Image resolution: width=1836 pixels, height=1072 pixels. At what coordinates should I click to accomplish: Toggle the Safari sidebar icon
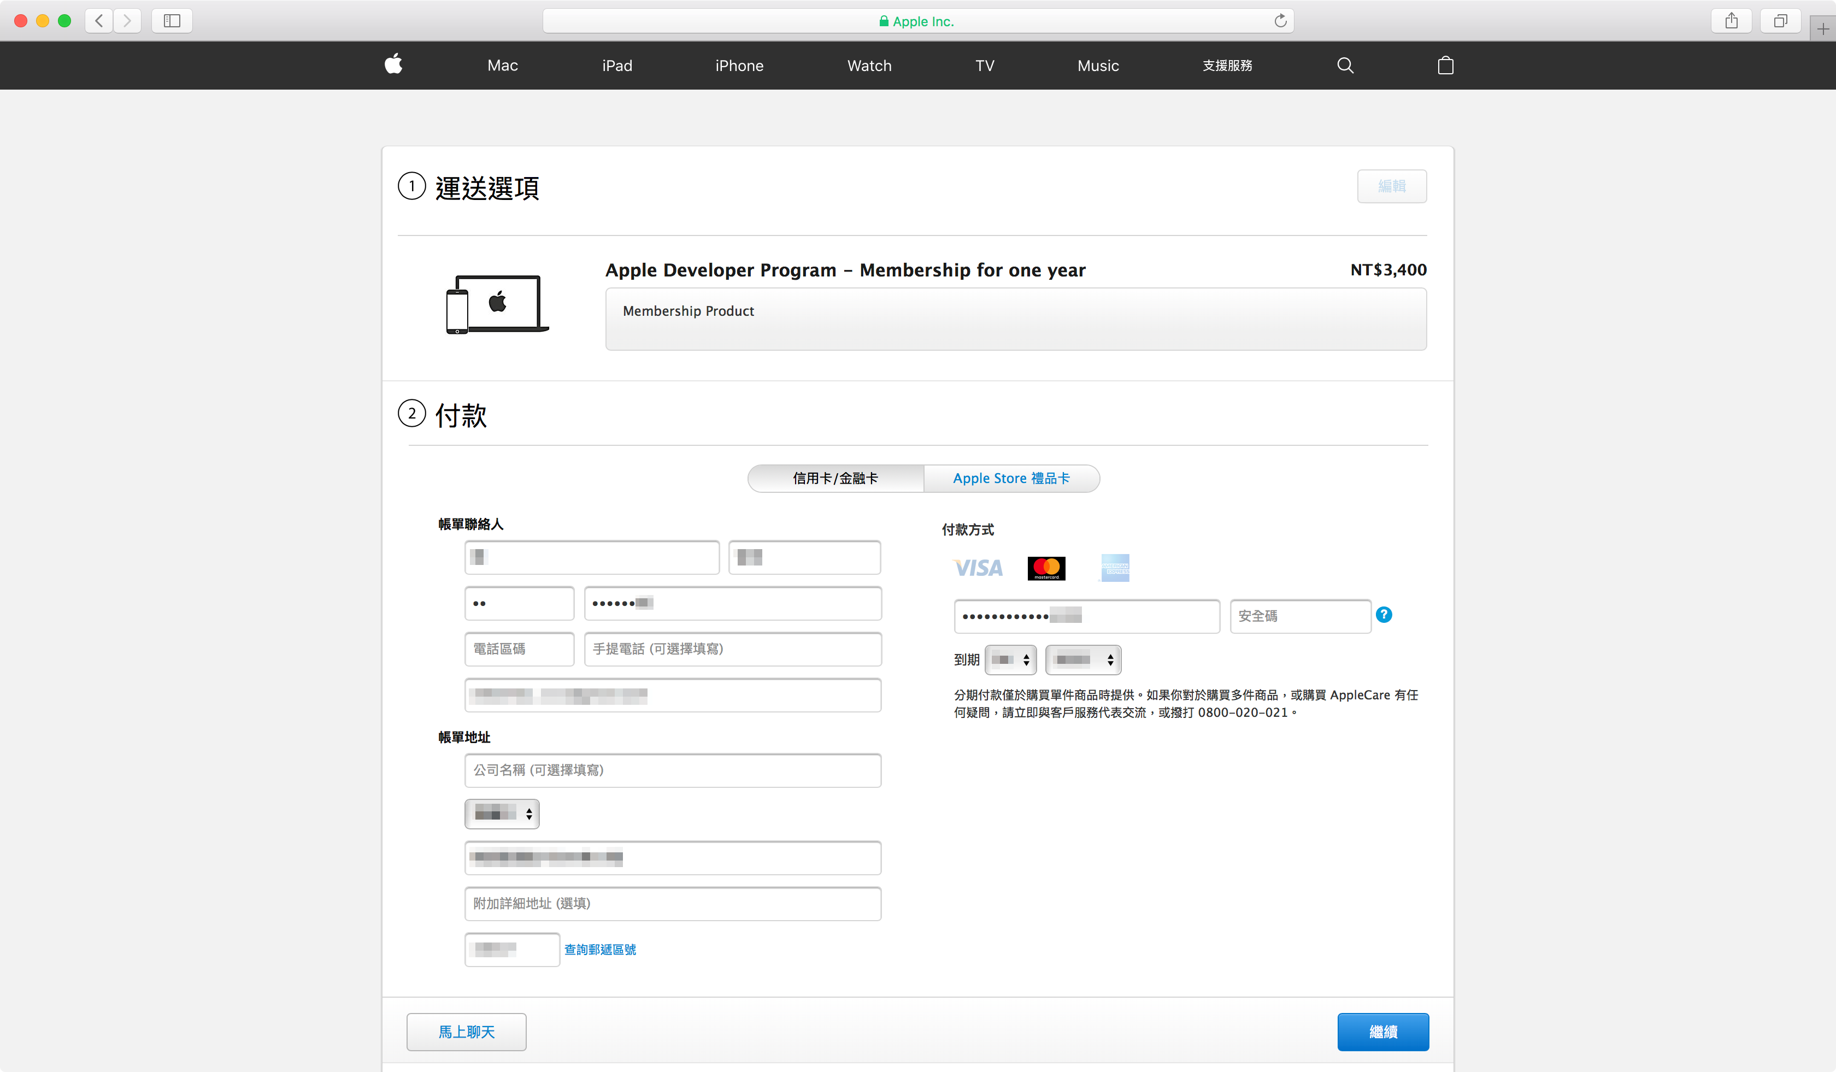[x=172, y=20]
